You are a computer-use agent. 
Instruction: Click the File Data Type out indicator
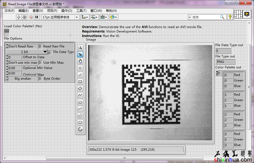coord(223,51)
